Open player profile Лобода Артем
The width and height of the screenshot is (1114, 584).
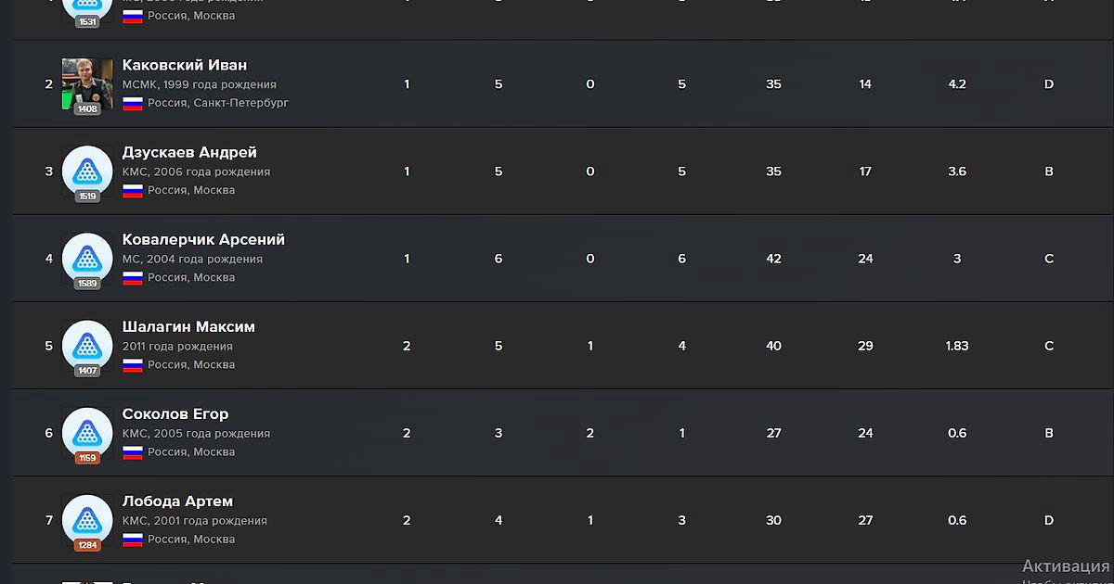tap(177, 501)
